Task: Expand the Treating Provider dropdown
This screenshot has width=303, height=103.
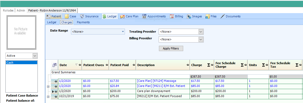Action: click(201, 32)
